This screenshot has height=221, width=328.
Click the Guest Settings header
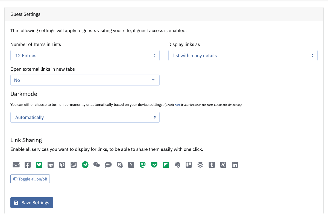point(25,14)
